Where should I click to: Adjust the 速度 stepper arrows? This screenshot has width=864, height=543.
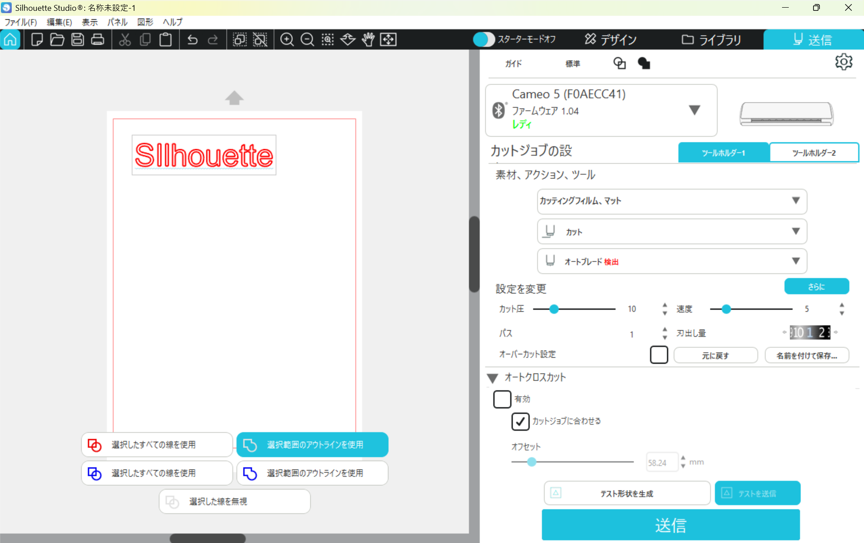(841, 309)
